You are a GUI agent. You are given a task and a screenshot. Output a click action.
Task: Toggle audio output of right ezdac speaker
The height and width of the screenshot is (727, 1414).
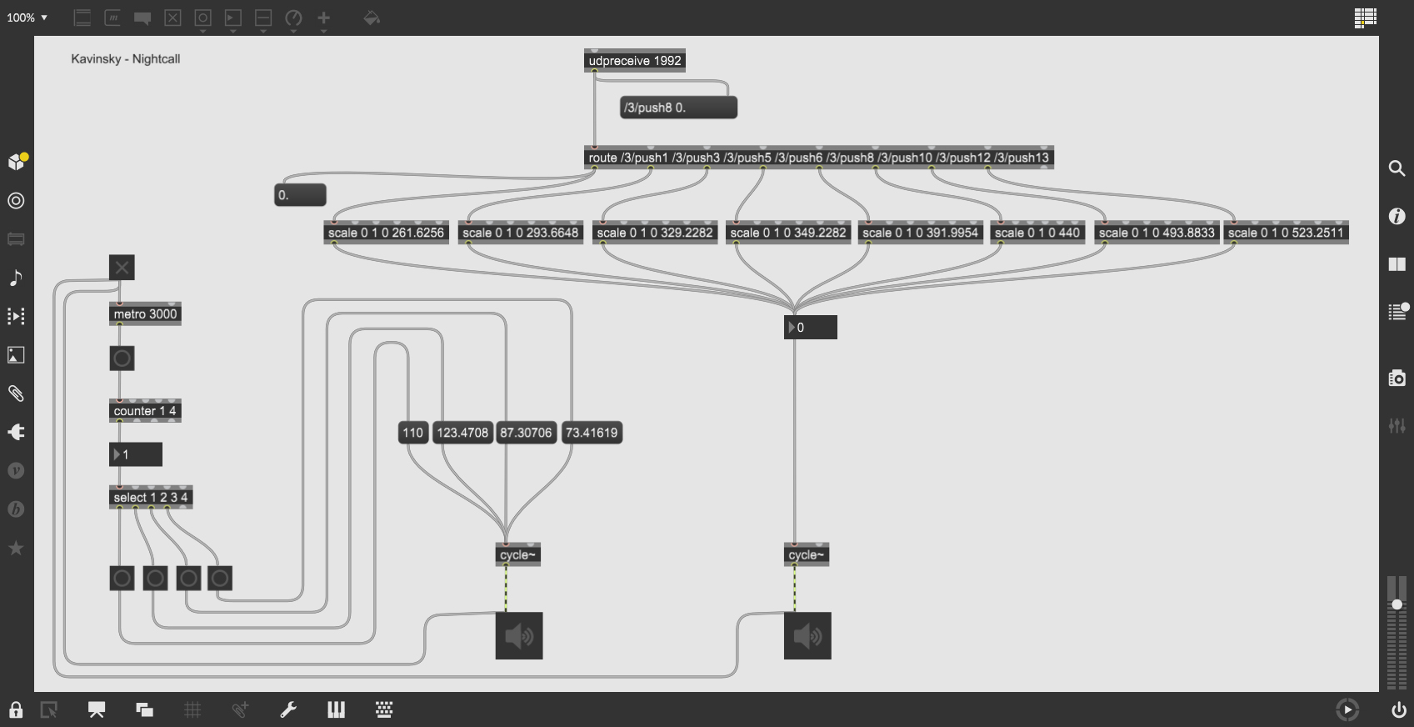pos(807,636)
